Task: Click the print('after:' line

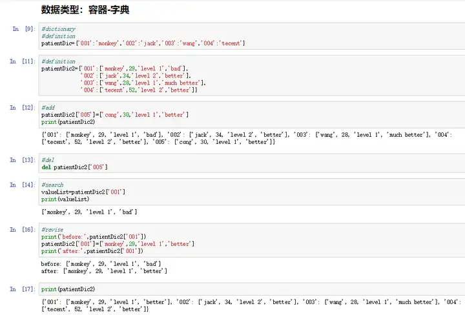Action: click(92, 251)
